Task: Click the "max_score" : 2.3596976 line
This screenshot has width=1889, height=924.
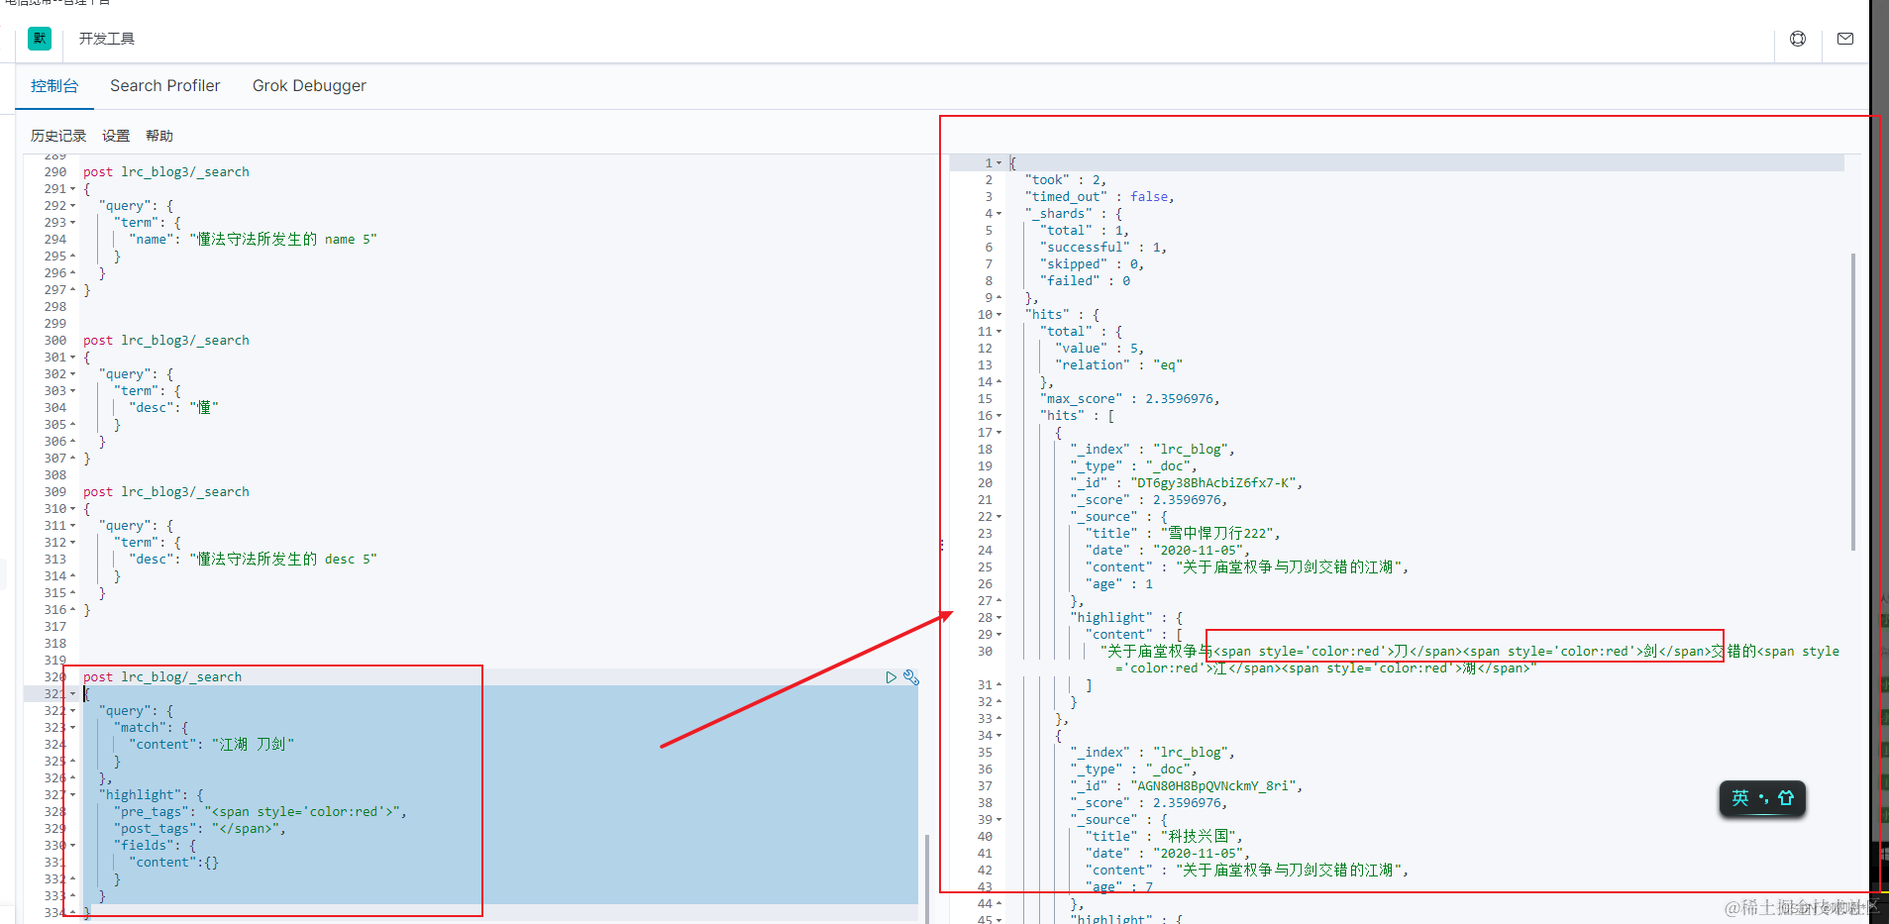Action: click(1130, 399)
